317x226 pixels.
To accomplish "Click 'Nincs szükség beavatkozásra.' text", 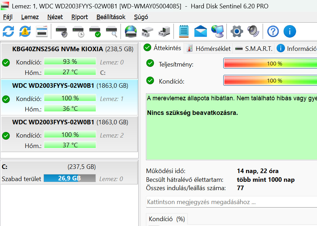I will click(192, 113).
